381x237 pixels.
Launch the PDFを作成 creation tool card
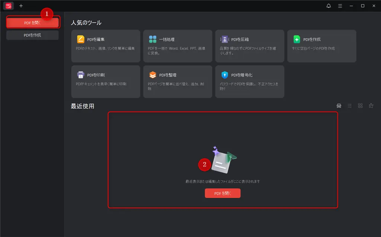click(321, 46)
